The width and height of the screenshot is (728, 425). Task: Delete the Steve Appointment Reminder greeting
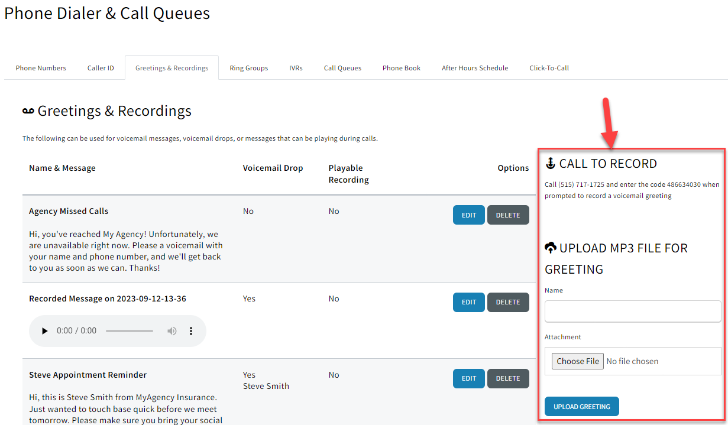coord(508,378)
